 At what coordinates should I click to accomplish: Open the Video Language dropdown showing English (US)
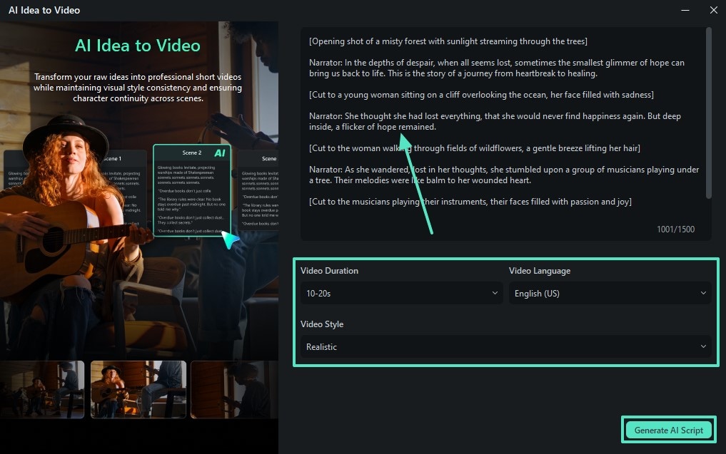(x=610, y=293)
